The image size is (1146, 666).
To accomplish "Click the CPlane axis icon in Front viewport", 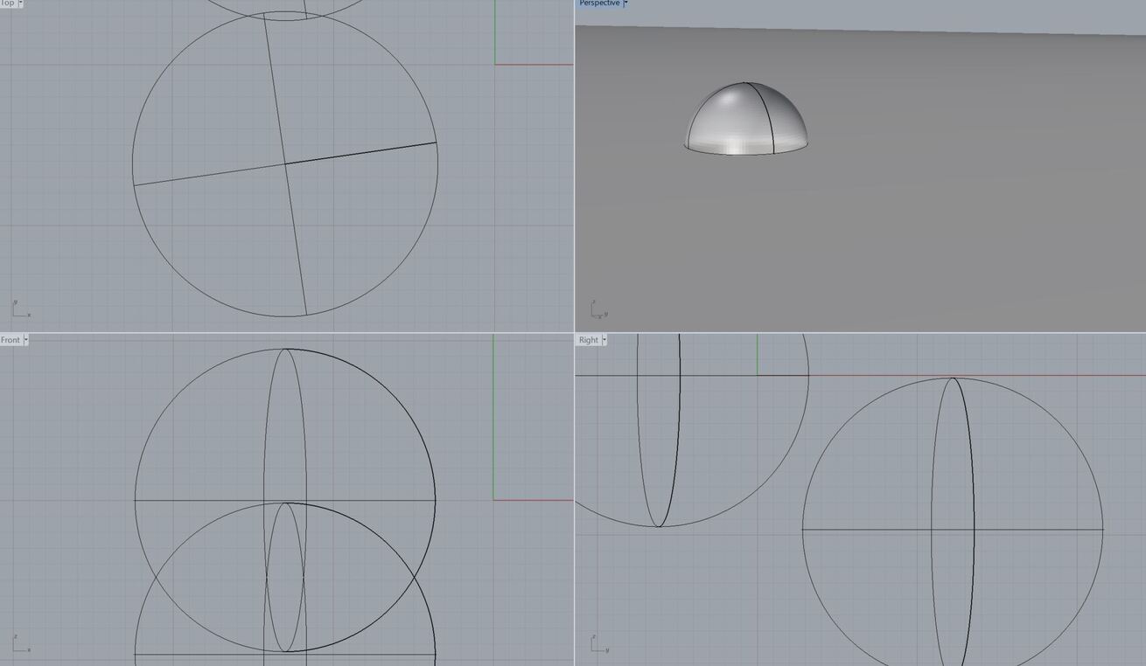I will [22, 643].
